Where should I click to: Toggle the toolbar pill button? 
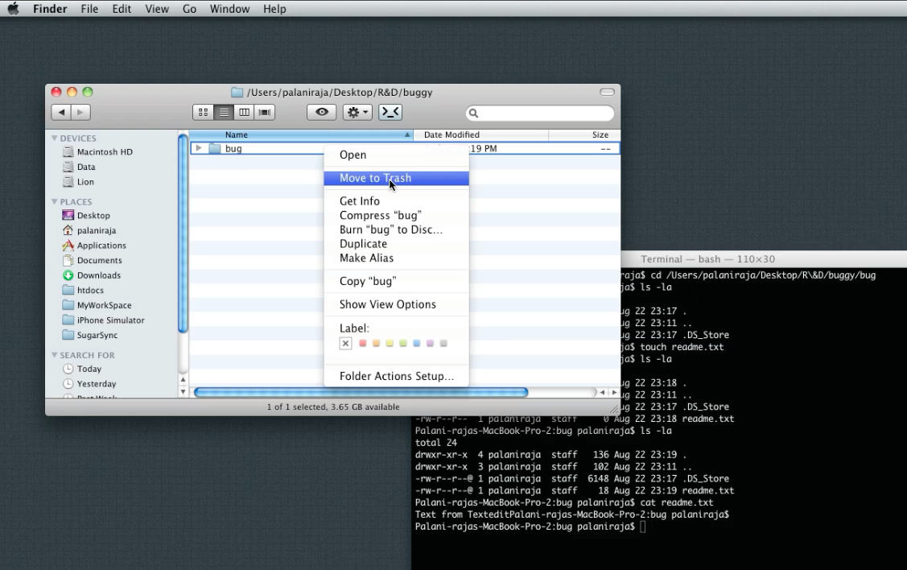coord(607,92)
